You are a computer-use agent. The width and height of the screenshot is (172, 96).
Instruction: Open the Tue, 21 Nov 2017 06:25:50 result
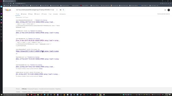click(38, 41)
